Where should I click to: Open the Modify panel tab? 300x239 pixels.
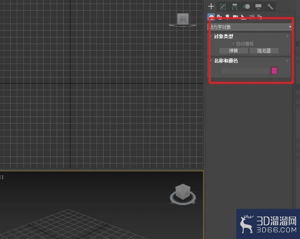coord(223,6)
